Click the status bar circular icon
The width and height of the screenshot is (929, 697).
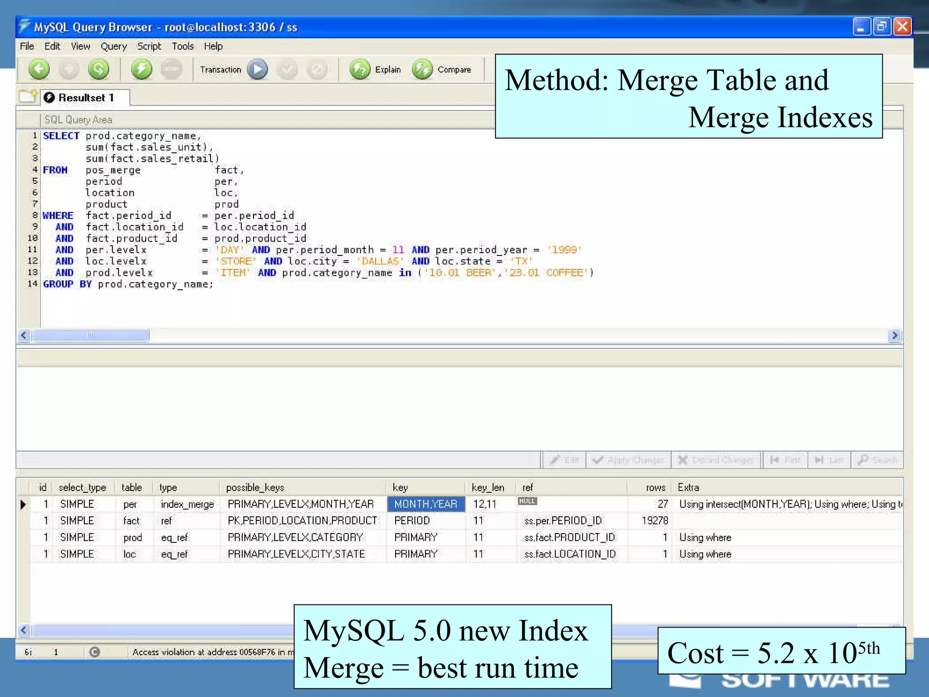94,652
